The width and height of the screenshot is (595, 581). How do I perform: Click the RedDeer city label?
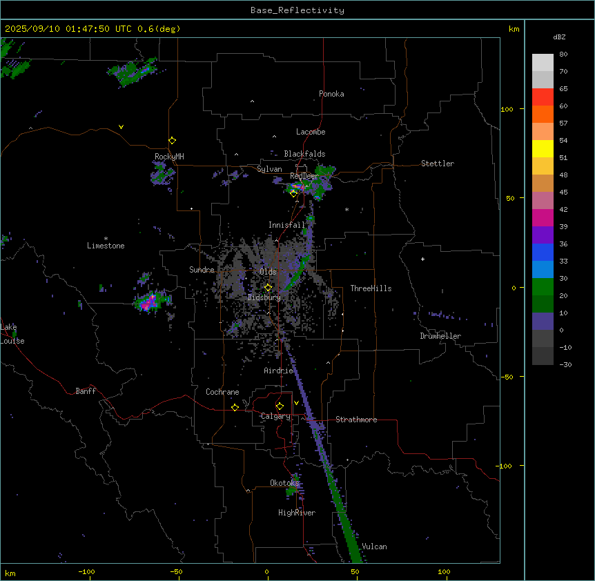304,176
